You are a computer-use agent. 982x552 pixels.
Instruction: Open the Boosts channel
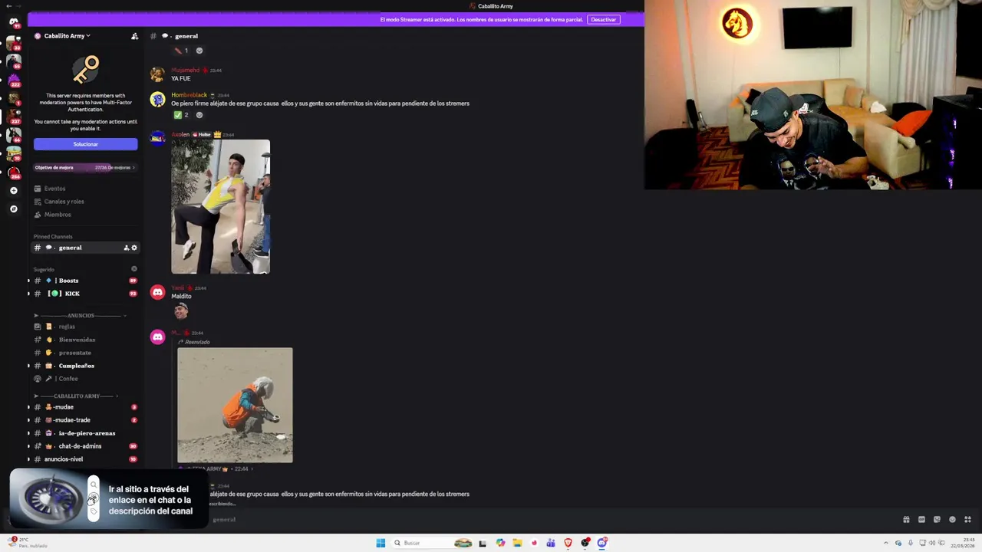pyautogui.click(x=84, y=281)
